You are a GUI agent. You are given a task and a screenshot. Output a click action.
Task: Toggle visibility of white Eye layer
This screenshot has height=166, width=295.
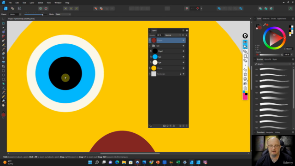coord(183,63)
